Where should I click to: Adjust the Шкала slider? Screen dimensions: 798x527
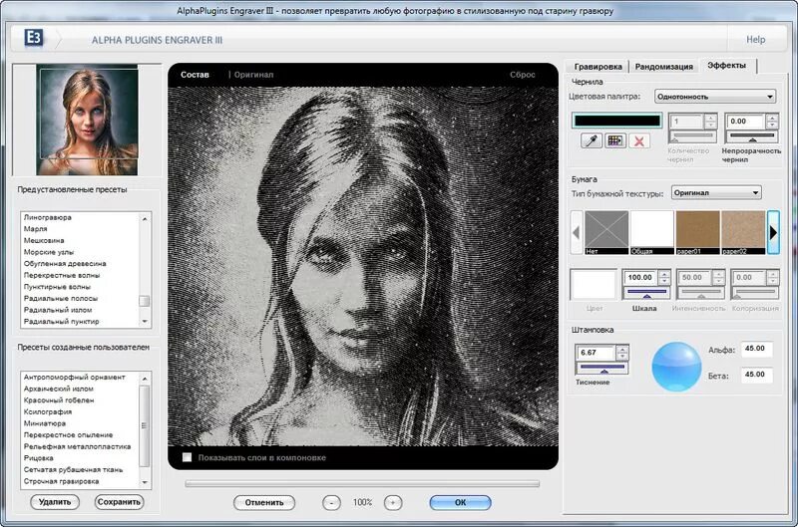646,292
